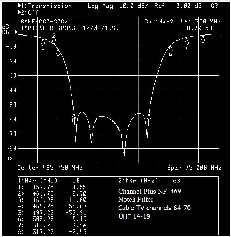
Task: Click the Span 75.000 MHz readout
Action: [x=194, y=168]
